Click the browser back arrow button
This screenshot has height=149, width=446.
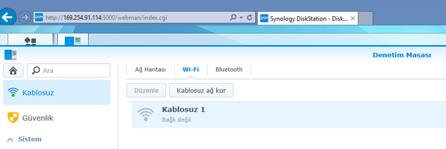7,18
